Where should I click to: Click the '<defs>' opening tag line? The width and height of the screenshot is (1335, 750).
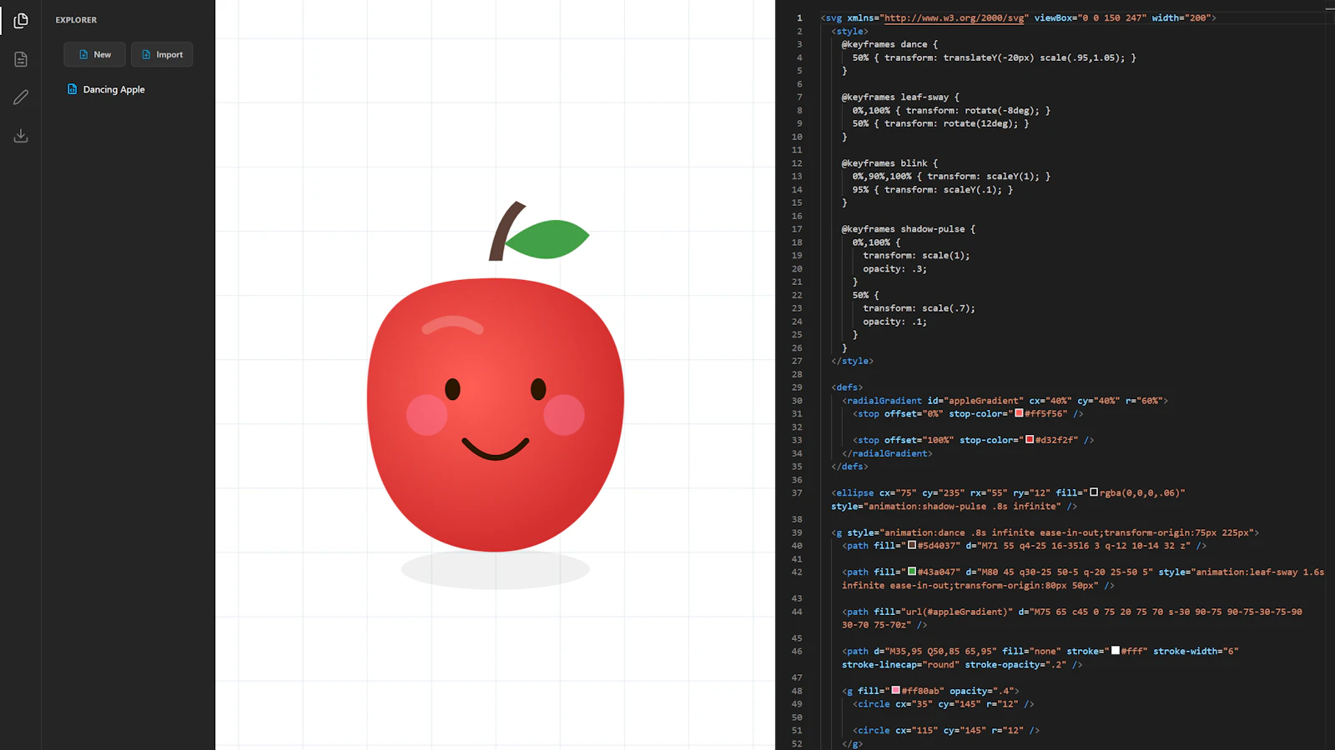click(x=847, y=387)
